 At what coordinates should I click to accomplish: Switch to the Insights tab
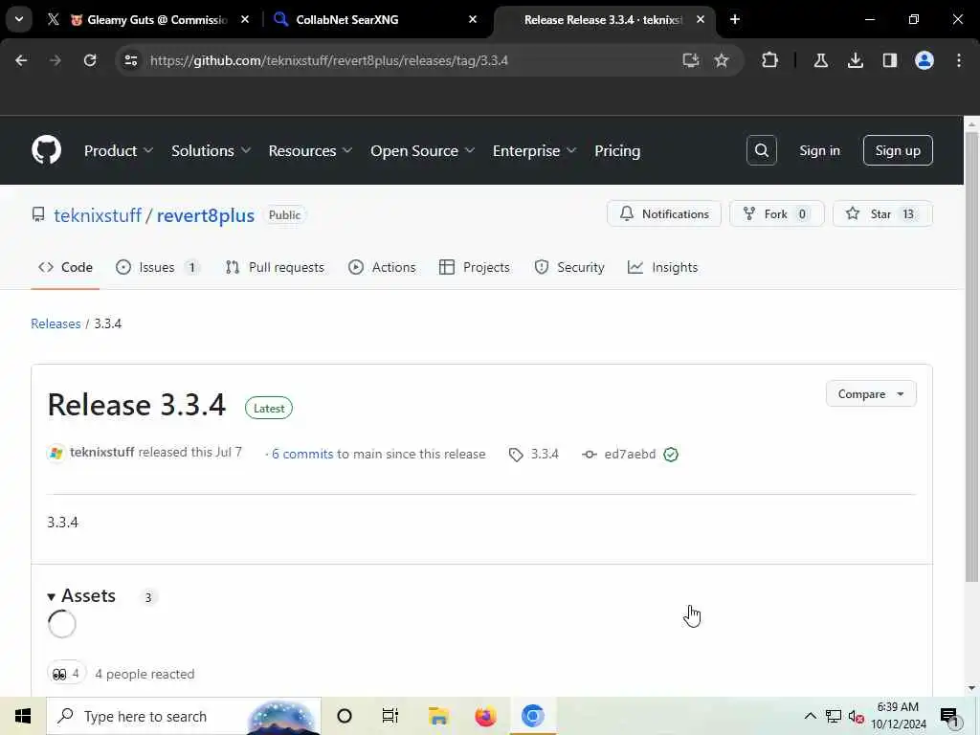(662, 268)
